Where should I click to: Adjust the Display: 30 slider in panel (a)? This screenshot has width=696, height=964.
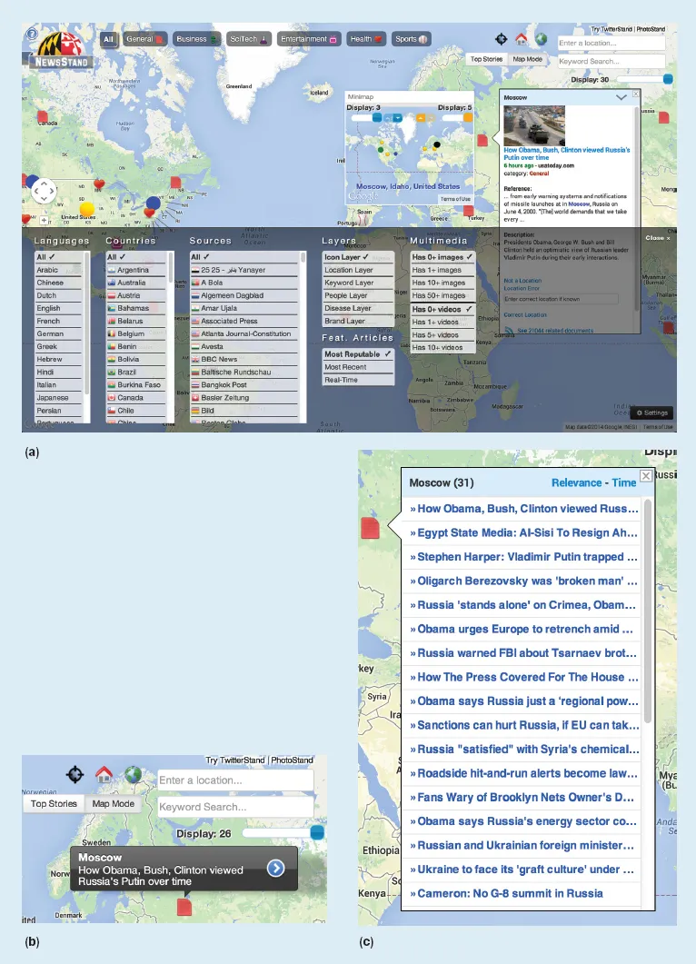coord(668,79)
